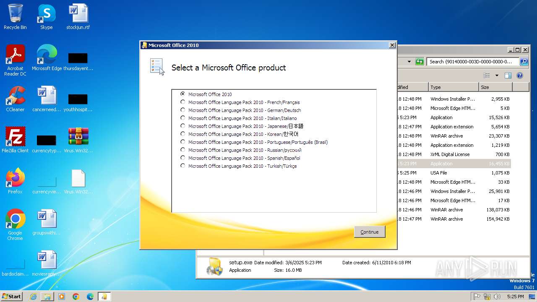
Task: Choose the Spanish/Español language pack option
Action: (182, 158)
